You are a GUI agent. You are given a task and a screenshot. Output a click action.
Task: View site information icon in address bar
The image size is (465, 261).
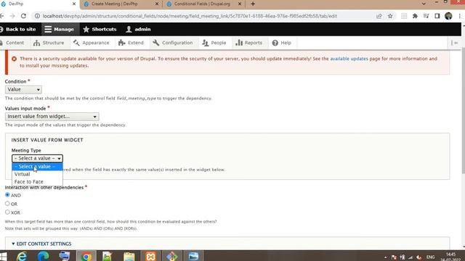click(x=37, y=16)
